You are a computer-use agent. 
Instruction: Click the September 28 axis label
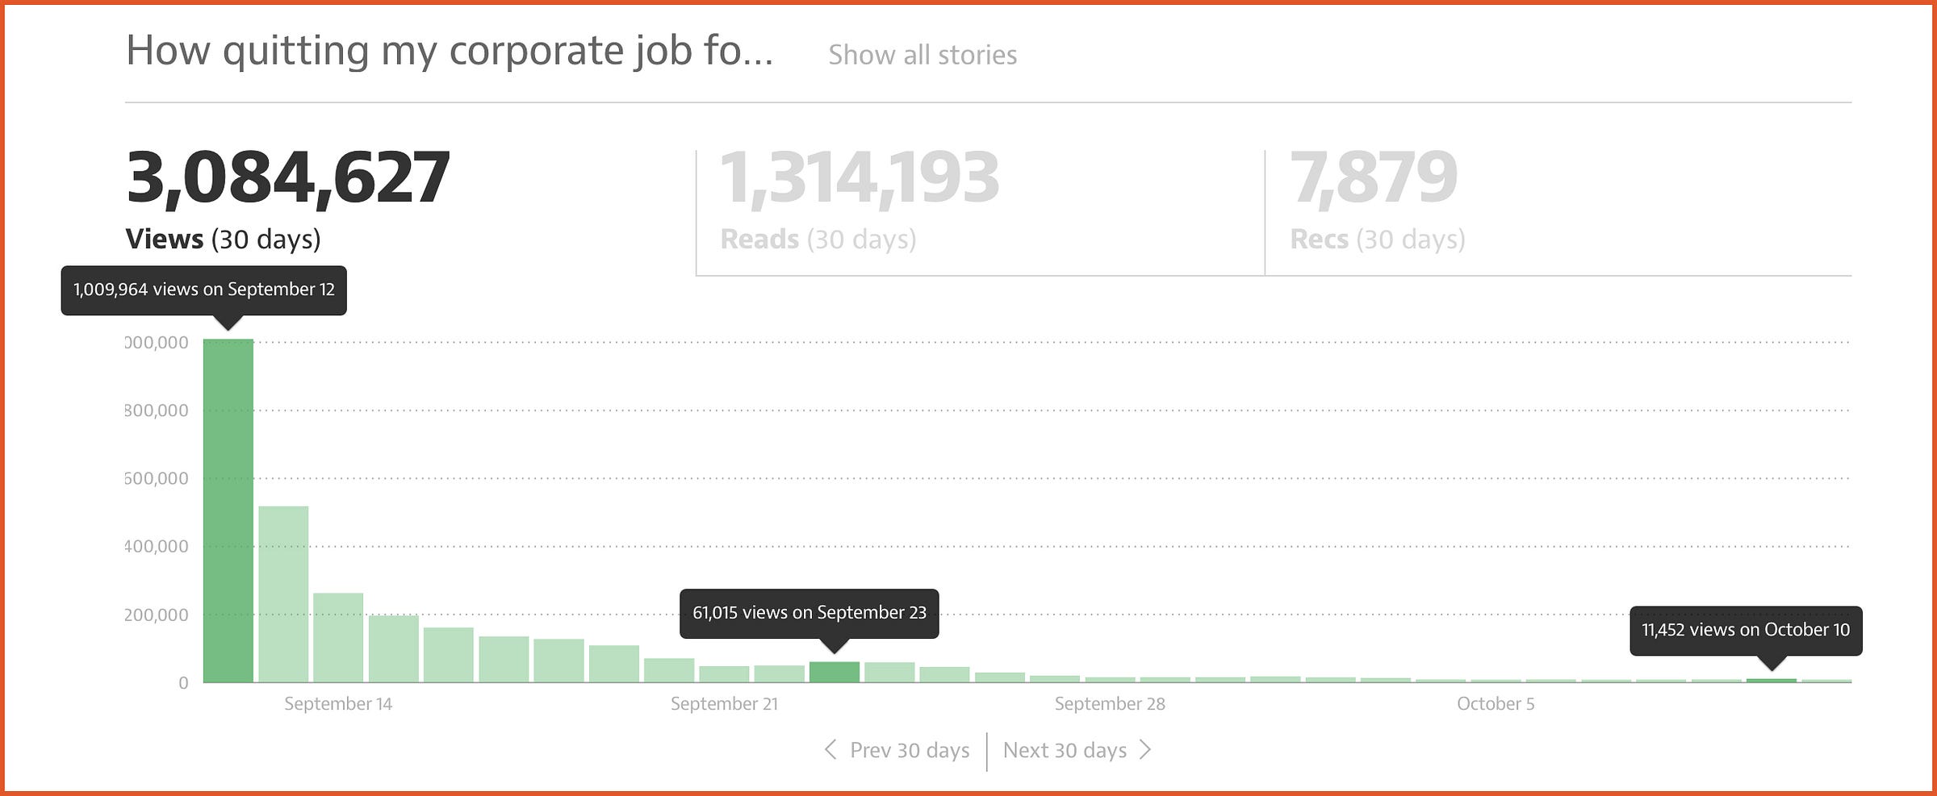click(1110, 704)
